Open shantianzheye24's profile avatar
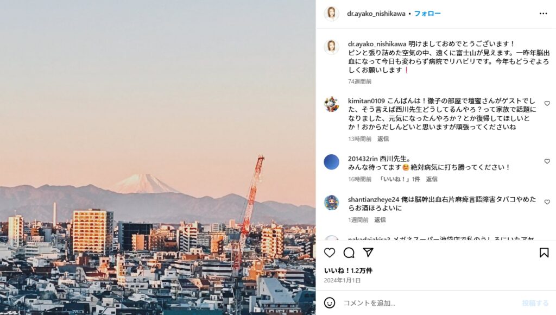This screenshot has height=315, width=556. point(332,203)
